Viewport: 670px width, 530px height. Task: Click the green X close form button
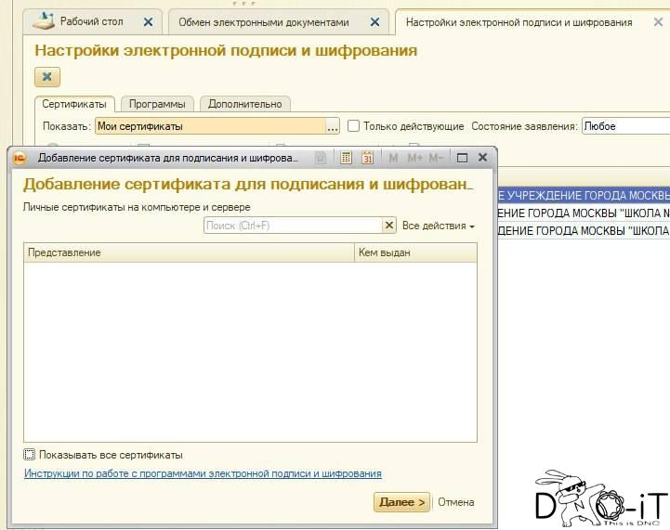click(47, 77)
